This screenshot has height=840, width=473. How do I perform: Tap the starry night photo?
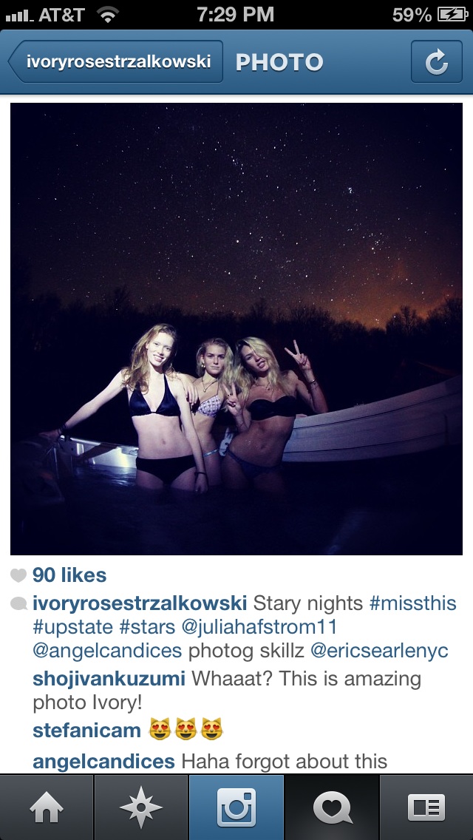236,329
